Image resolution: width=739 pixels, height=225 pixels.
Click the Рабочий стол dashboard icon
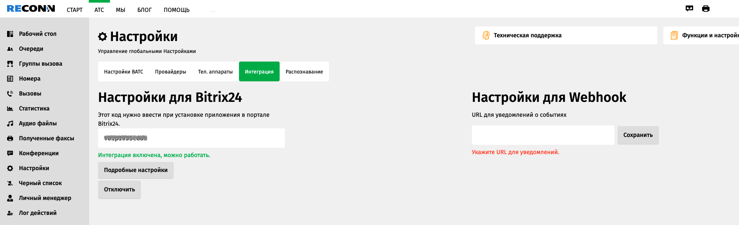click(10, 34)
